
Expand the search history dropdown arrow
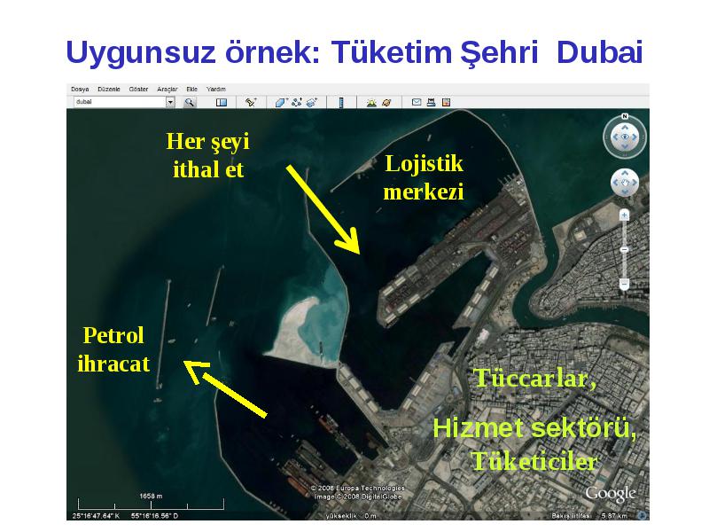(170, 102)
